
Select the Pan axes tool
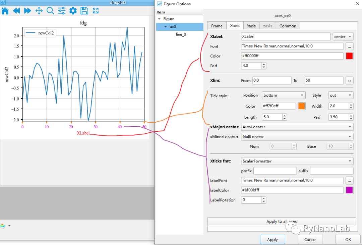[39, 11]
